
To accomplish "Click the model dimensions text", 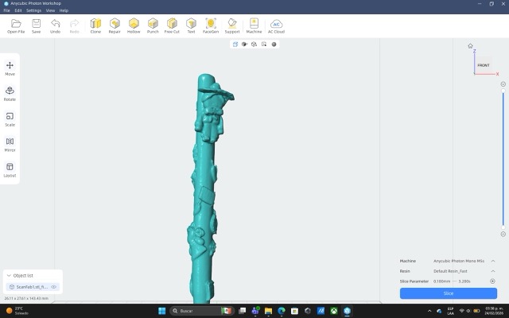I will pyautogui.click(x=26, y=298).
